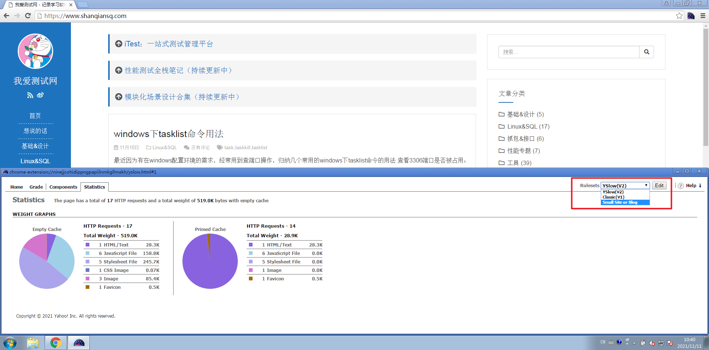The image size is (709, 350).
Task: Switch to YSlow window in taskbar
Action: 79,343
